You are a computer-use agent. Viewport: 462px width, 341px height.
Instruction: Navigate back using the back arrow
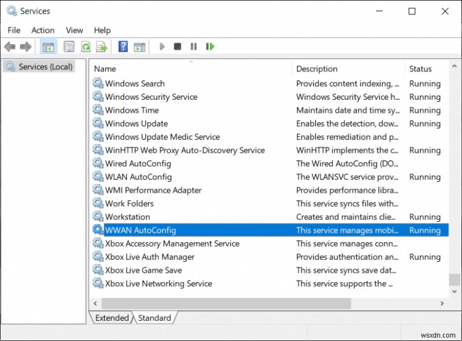point(9,46)
